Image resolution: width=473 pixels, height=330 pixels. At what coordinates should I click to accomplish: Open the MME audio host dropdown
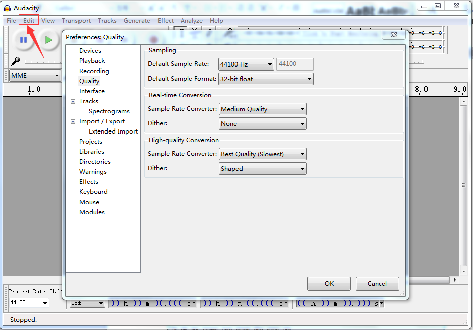35,76
